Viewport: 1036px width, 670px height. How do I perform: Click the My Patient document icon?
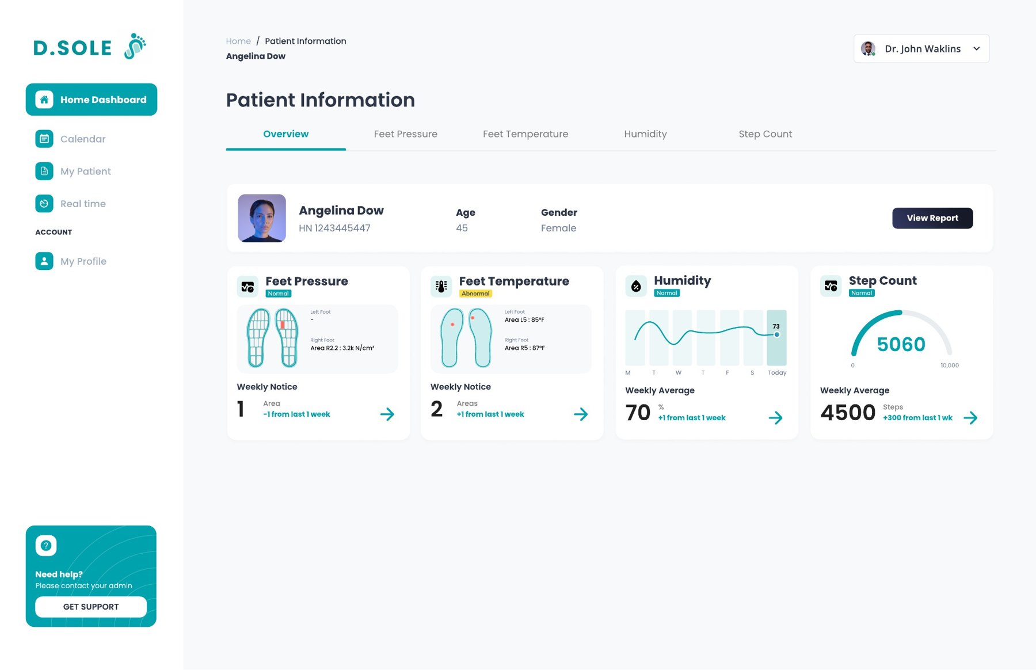(44, 171)
